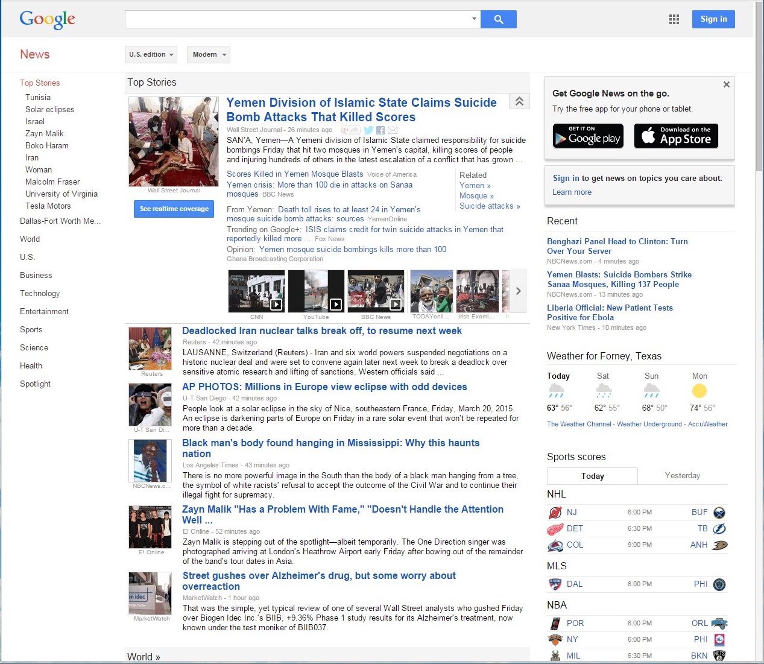The image size is (764, 664).
Task: Open the Apple App Store badge
Action: point(676,136)
